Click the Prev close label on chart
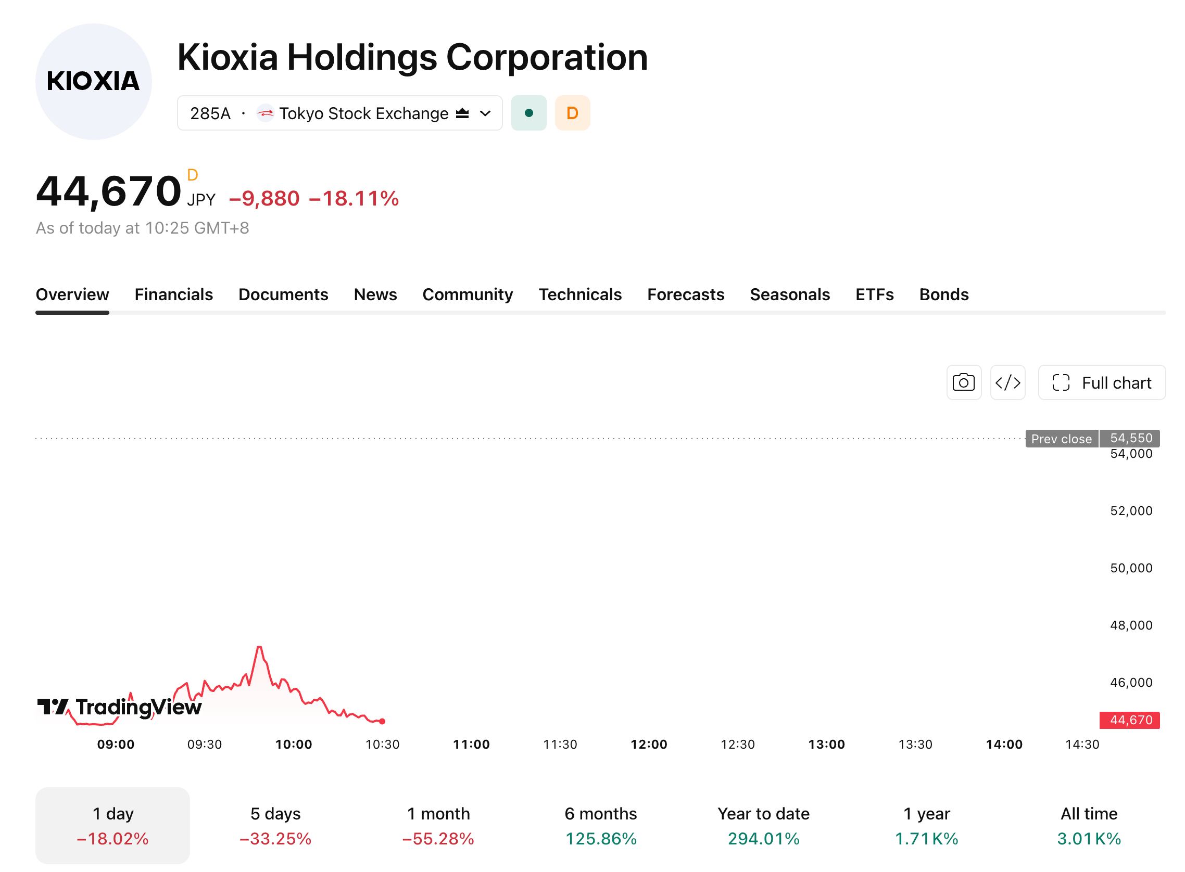The height and width of the screenshot is (872, 1185). coord(1062,439)
